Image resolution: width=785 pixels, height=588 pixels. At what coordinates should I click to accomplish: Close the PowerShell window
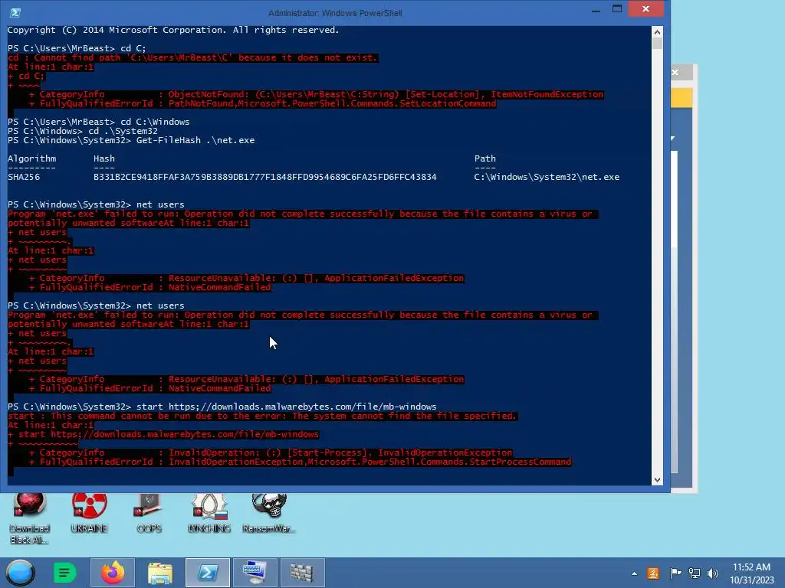click(645, 9)
